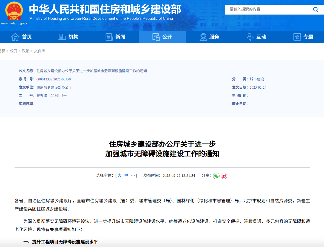Screen dimensions: 324x247
Task: Click the newspaper icon beside 新闻
Action: point(109,37)
